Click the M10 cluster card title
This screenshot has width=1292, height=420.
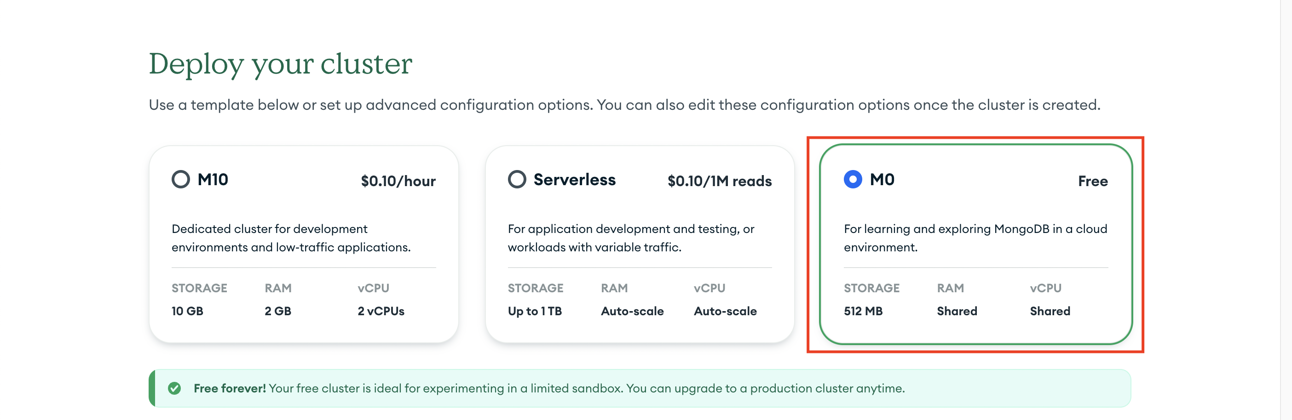[213, 179]
